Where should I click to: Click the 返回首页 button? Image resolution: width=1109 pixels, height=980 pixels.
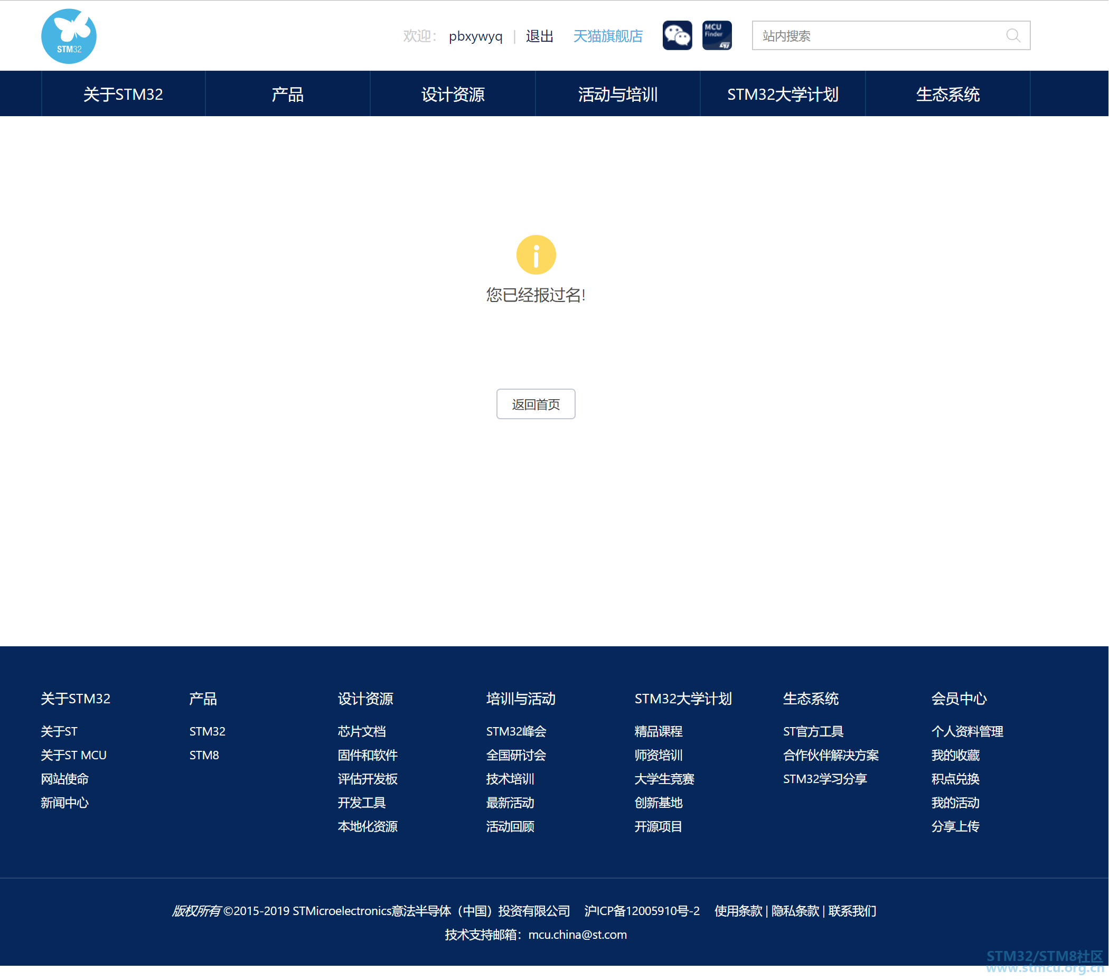536,404
